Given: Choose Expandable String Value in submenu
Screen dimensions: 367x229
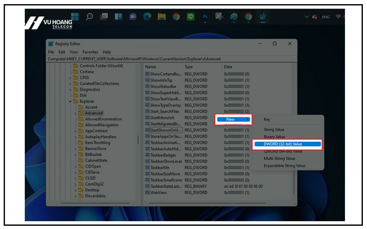Looking at the screenshot, I should pos(284,166).
